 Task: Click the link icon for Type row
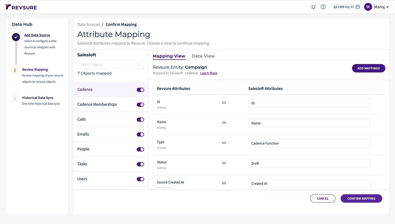point(224,143)
